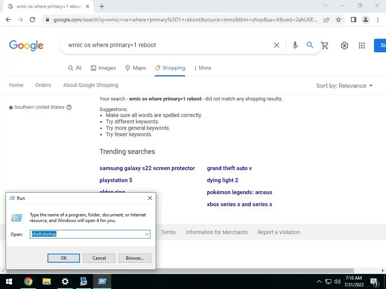Screen dimensions: 386x289
Task: Open Chrome from the taskbar
Action: (28, 281)
